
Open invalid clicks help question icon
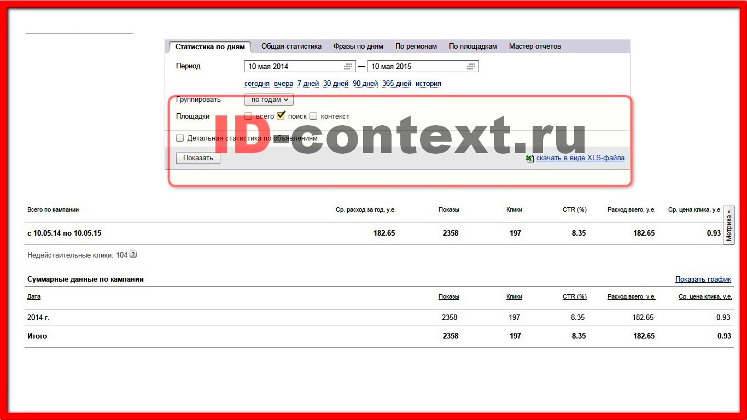[x=133, y=255]
